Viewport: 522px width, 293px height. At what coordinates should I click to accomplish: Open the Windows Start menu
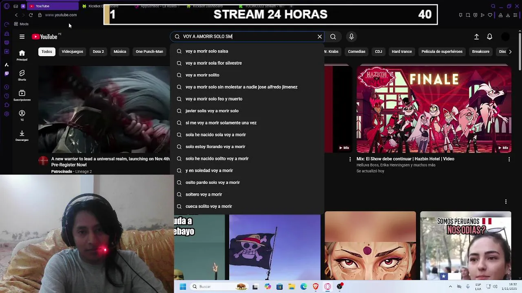183,286
